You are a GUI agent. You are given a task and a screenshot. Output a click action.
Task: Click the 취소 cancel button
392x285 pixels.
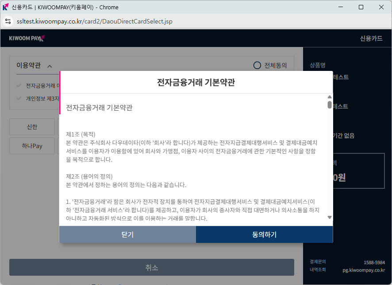coord(152,268)
